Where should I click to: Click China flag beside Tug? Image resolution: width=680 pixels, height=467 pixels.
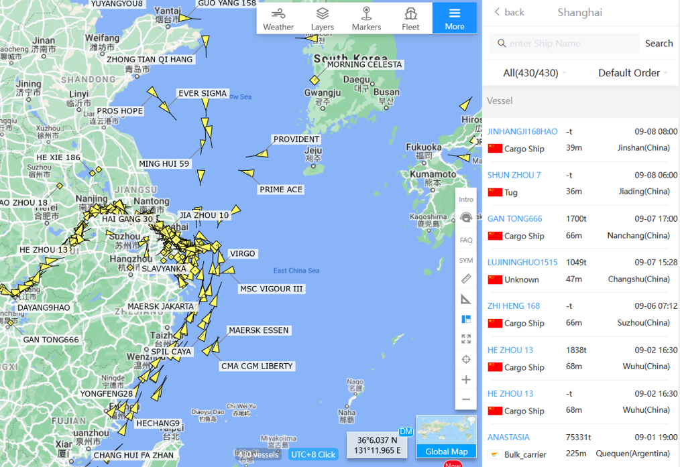pyautogui.click(x=495, y=192)
